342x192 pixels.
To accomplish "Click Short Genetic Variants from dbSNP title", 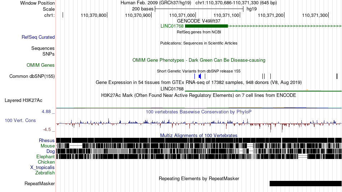I will click(x=199, y=71).
